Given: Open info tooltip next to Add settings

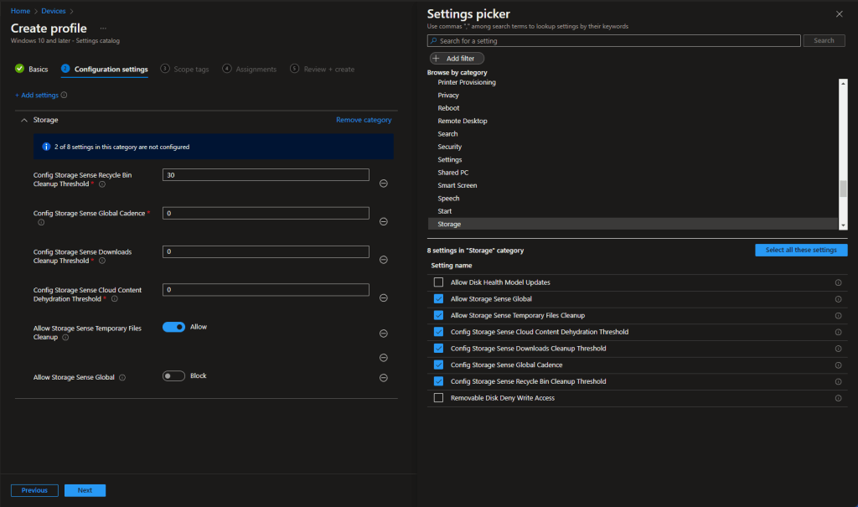Looking at the screenshot, I should pos(65,96).
